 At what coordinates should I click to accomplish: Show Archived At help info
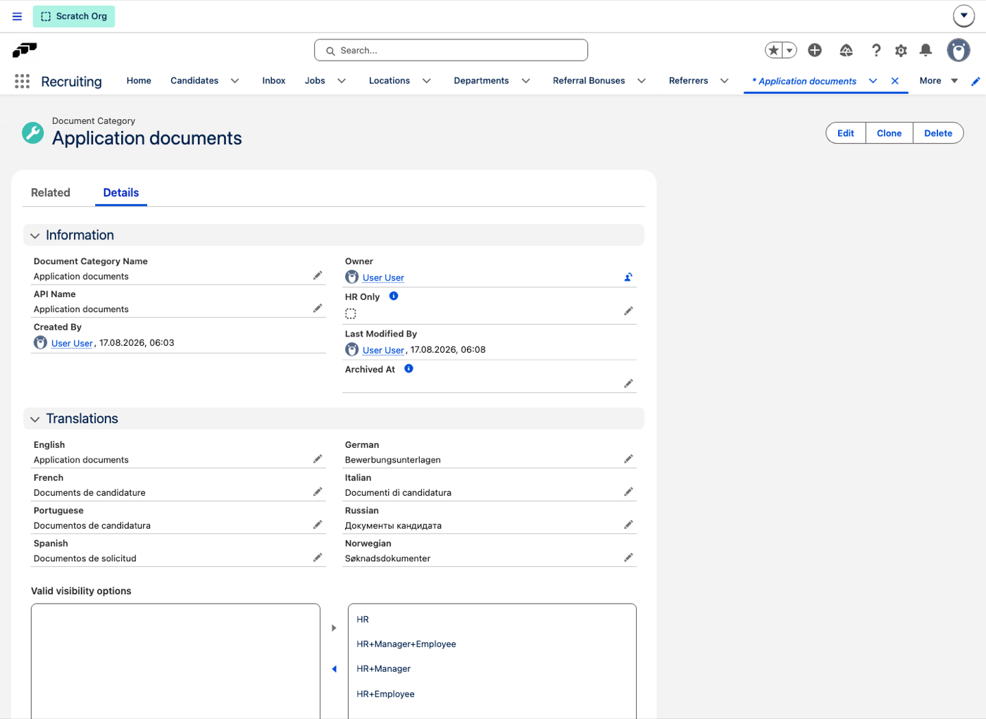point(408,368)
